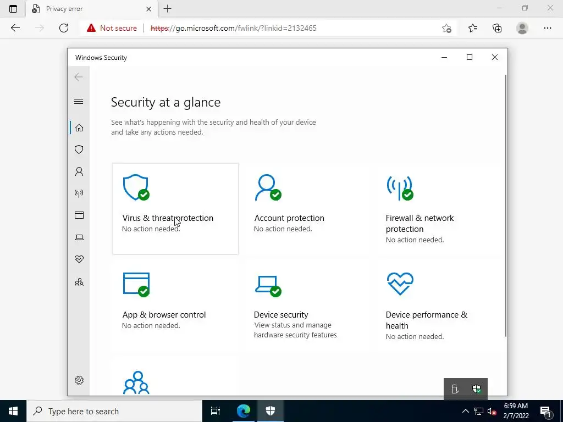Open Account protection person sidebar icon
563x422 pixels.
pyautogui.click(x=79, y=171)
